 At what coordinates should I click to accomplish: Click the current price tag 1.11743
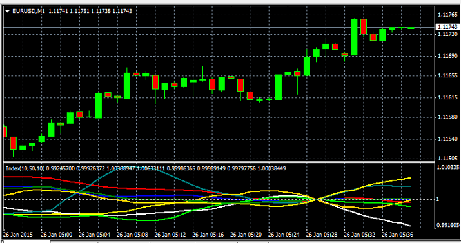(447, 27)
